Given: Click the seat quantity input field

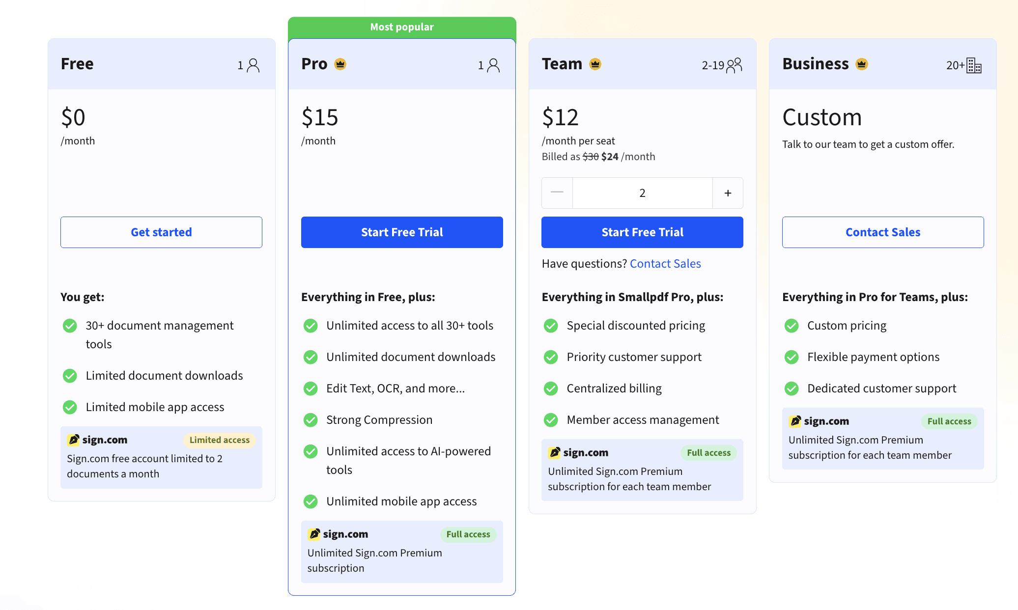Looking at the screenshot, I should (x=642, y=193).
